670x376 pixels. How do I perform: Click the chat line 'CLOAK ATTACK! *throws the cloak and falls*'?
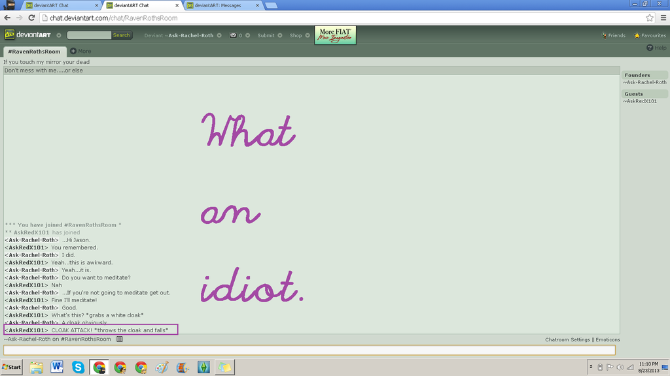point(110,330)
